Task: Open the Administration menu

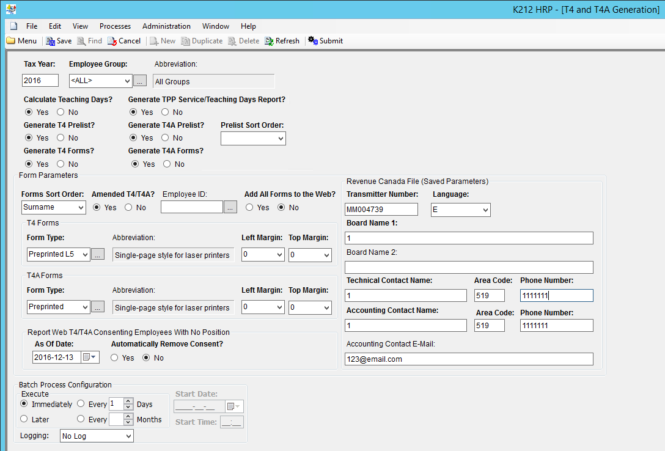Action: [x=166, y=26]
